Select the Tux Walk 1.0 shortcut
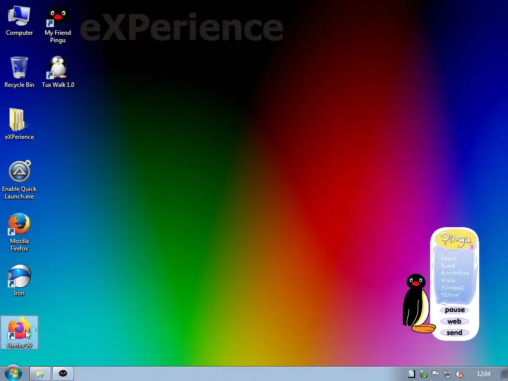The image size is (508, 381). (x=58, y=72)
